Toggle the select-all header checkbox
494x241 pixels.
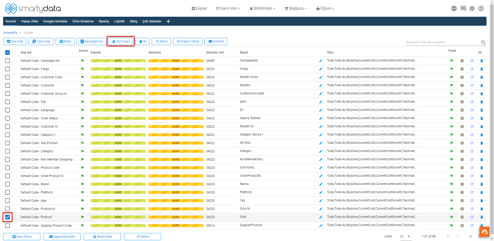(x=7, y=52)
